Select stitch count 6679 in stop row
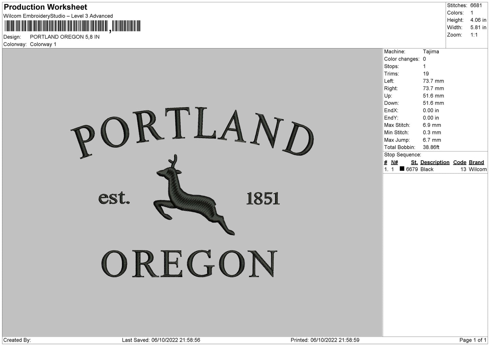This screenshot has height=346, width=490. [x=412, y=169]
